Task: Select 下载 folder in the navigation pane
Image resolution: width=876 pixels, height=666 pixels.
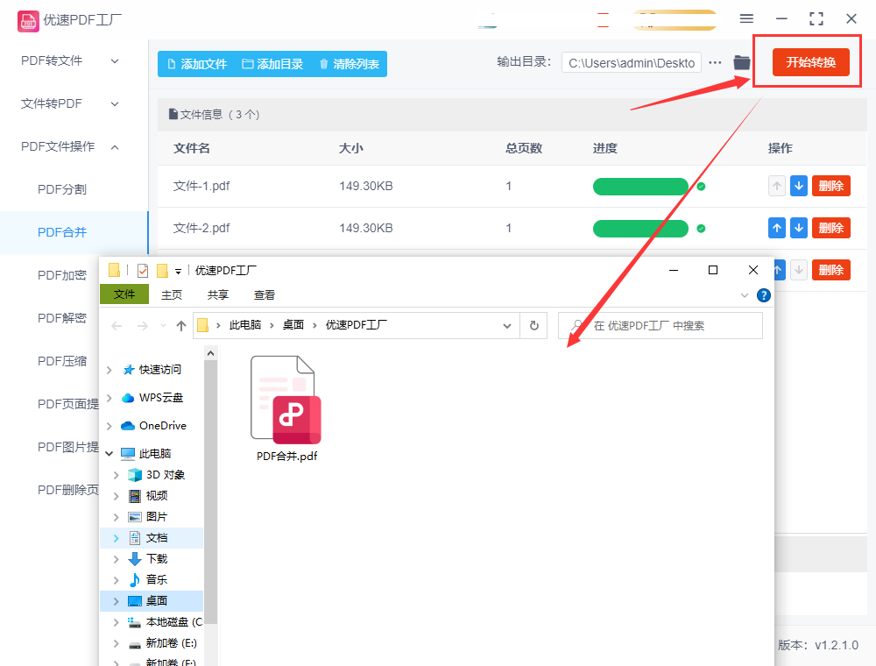Action: (157, 559)
